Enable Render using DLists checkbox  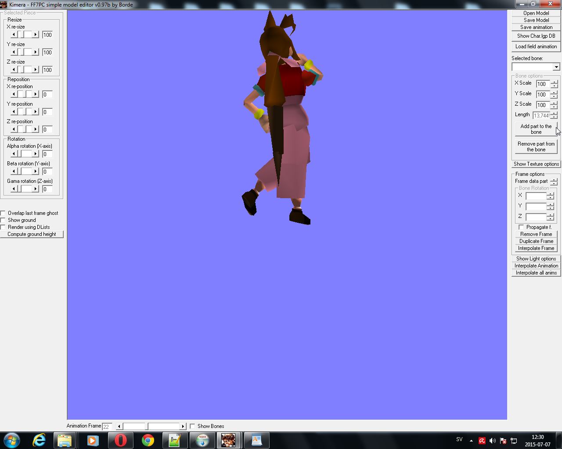click(x=3, y=227)
